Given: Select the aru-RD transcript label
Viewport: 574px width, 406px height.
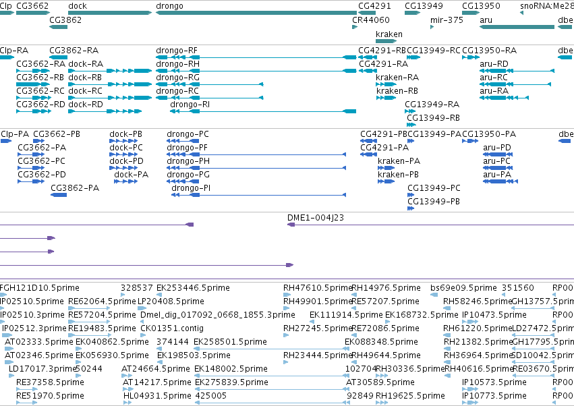Looking at the screenshot, I should 494,63.
